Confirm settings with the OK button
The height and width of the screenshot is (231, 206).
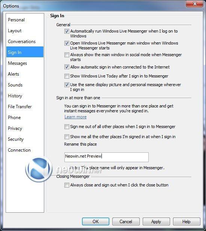point(96,221)
